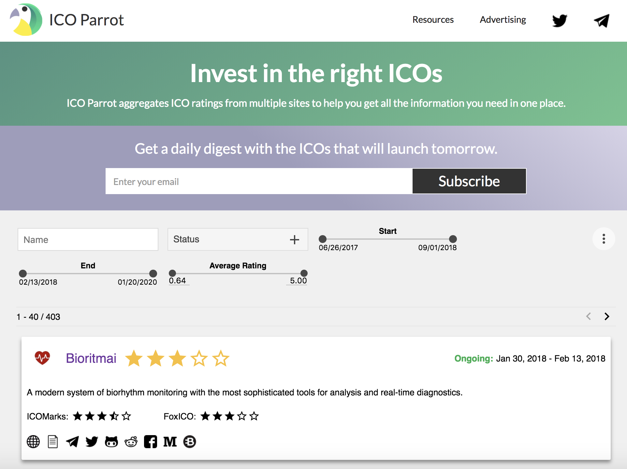Screen dimensions: 627x469
Task: Open Bioritmai's Medium blog icon
Action: pos(170,442)
